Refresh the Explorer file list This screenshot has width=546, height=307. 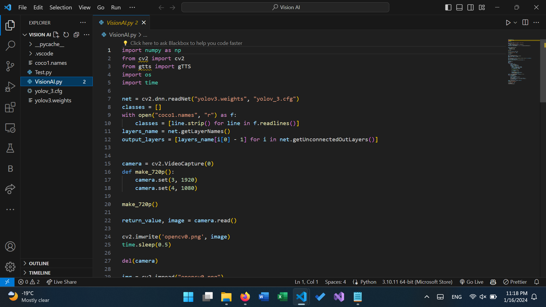(66, 35)
